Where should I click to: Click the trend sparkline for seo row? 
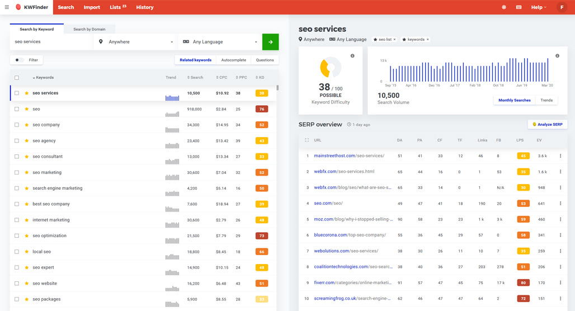click(x=172, y=114)
